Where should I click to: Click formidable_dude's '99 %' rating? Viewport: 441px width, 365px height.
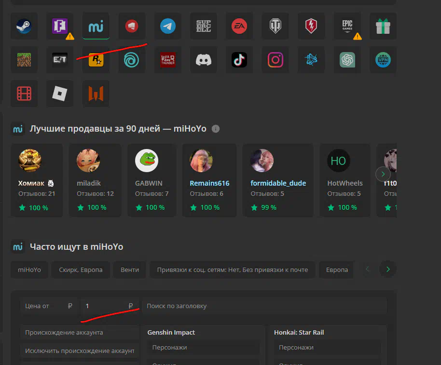click(x=264, y=207)
